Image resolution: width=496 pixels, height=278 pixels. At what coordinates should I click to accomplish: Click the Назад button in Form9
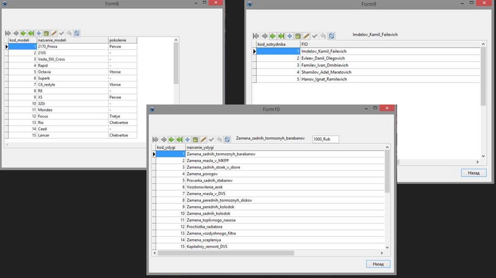point(473,173)
